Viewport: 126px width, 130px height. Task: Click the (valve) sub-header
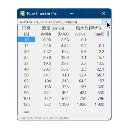coord(81,34)
